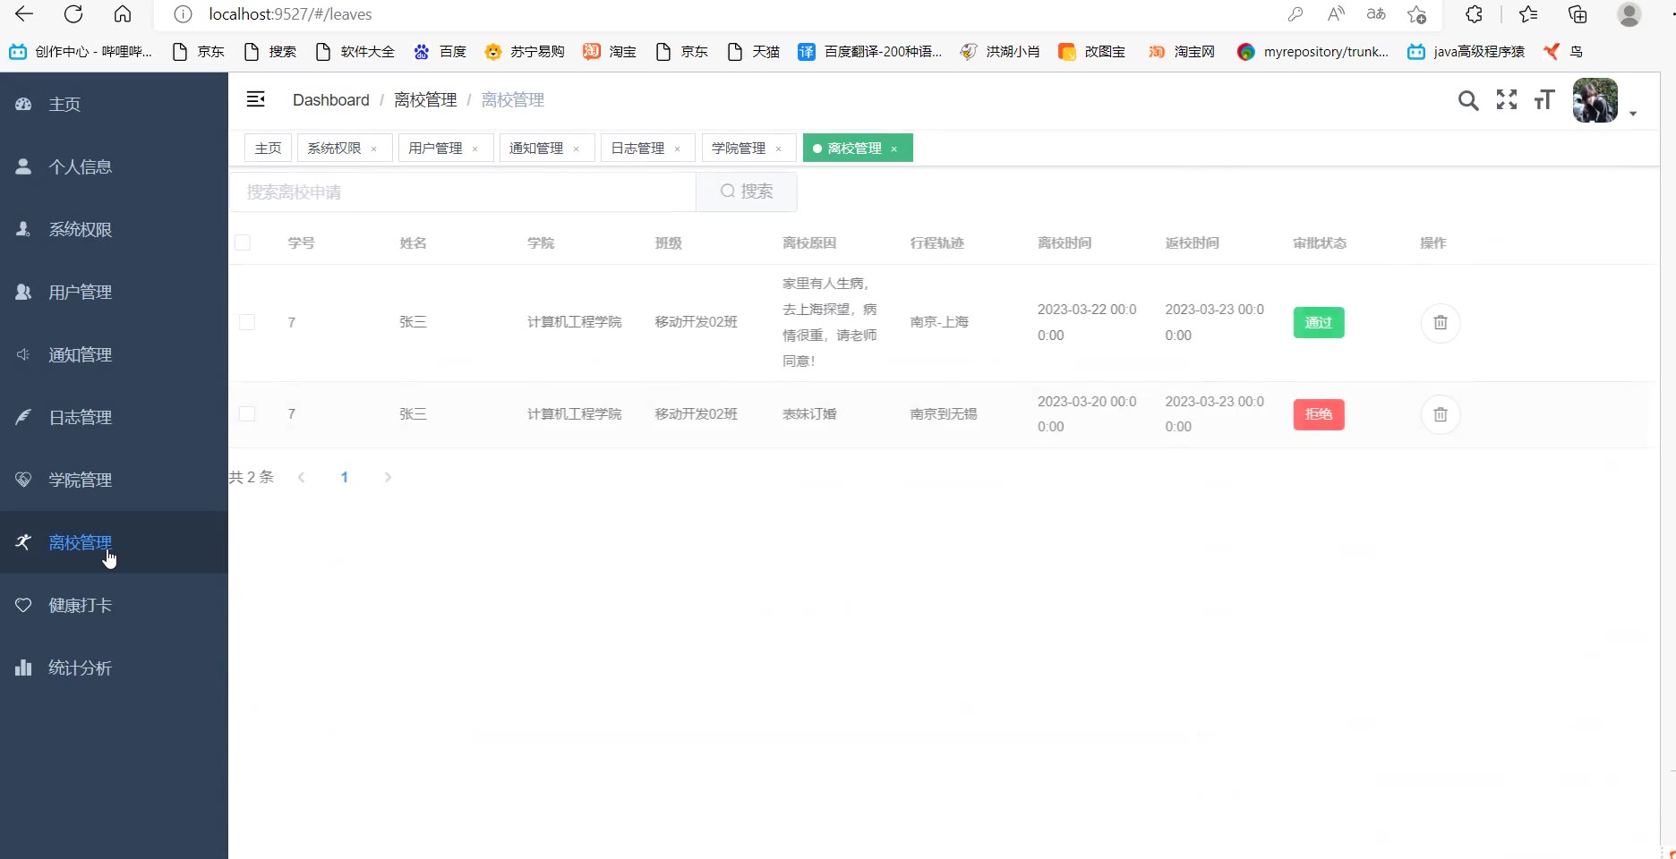This screenshot has width=1676, height=859.
Task: Check the 南京-上海 row checkbox
Action: click(247, 322)
